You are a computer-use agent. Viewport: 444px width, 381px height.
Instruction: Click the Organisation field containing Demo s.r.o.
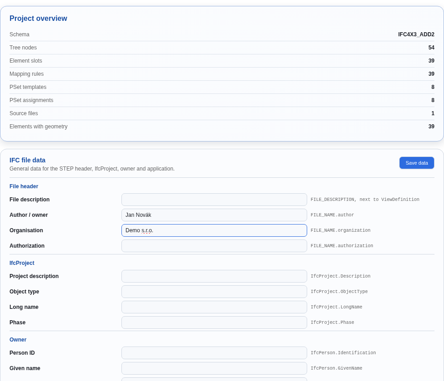tap(214, 230)
